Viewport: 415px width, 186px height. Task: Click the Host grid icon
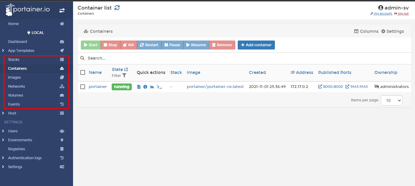point(62,113)
